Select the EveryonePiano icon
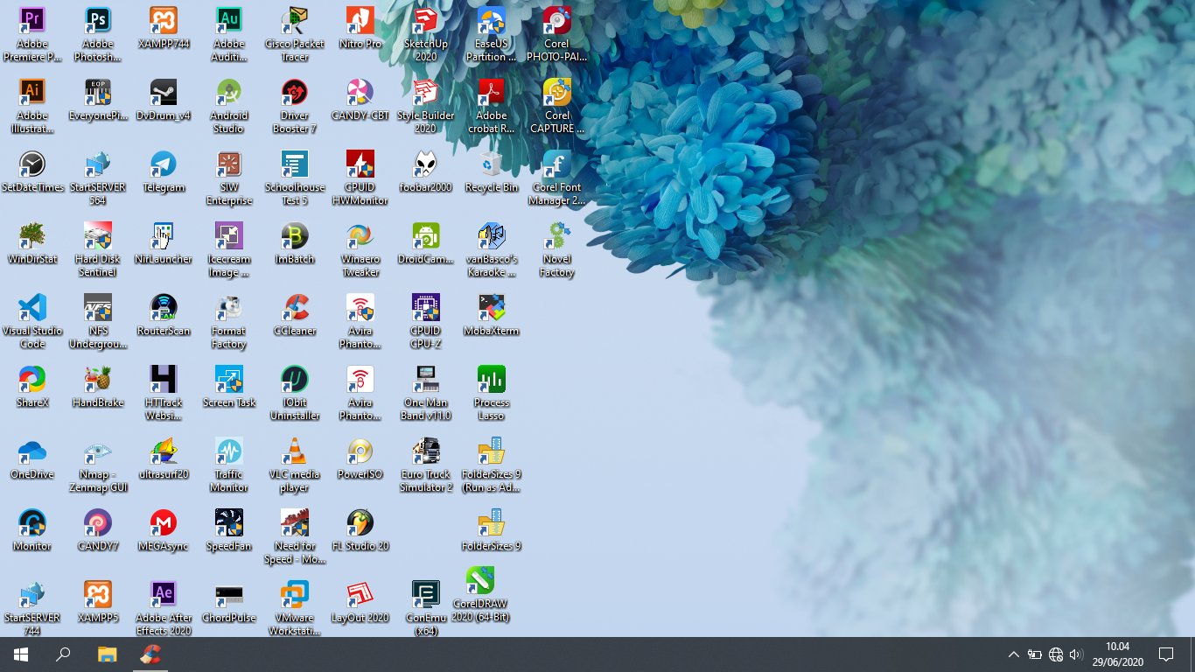 98,100
